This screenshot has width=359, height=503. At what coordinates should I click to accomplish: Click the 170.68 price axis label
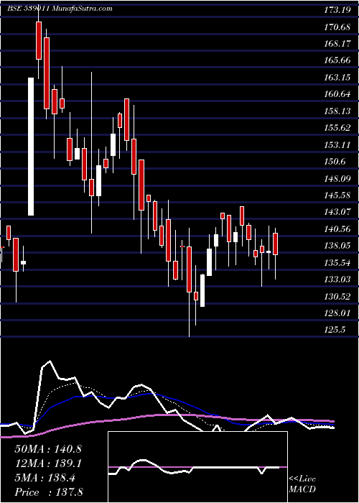[x=337, y=27]
